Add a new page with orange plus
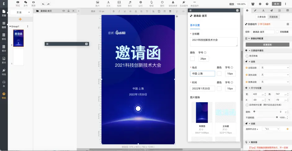Viewport: 292px width, 151px height. (20, 19)
